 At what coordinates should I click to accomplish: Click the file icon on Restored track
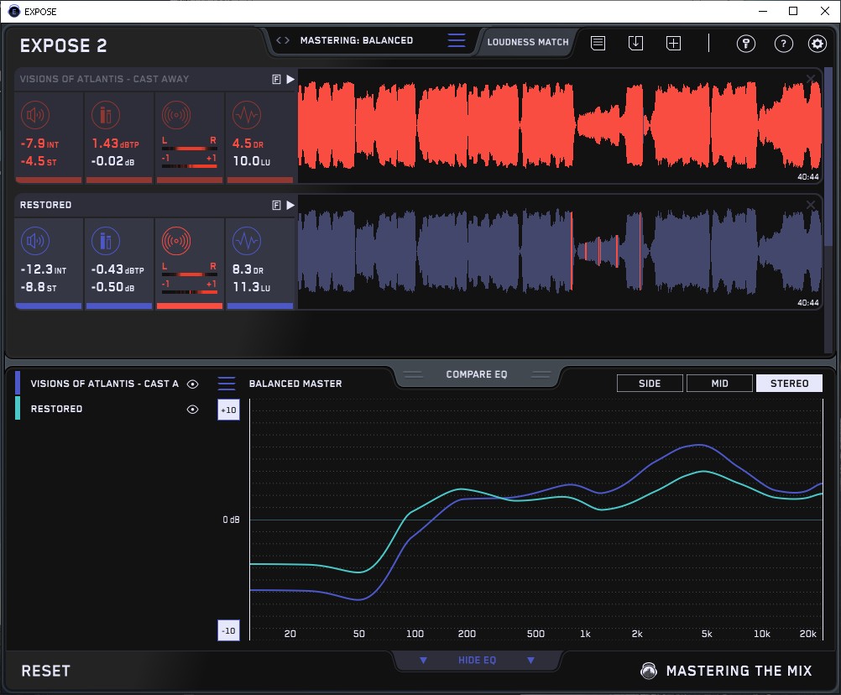[277, 206]
